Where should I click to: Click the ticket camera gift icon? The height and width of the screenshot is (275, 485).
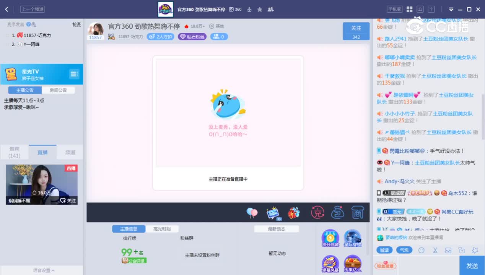click(x=273, y=213)
